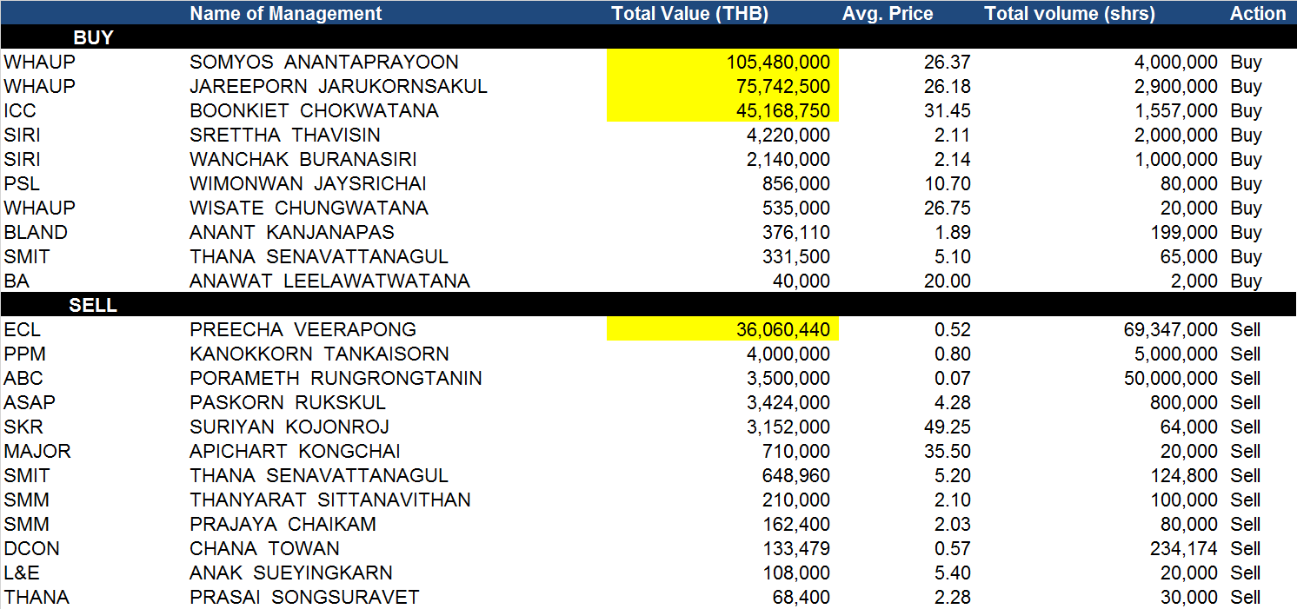Click the average price 35.50
This screenshot has height=609, width=1297.
(x=947, y=451)
